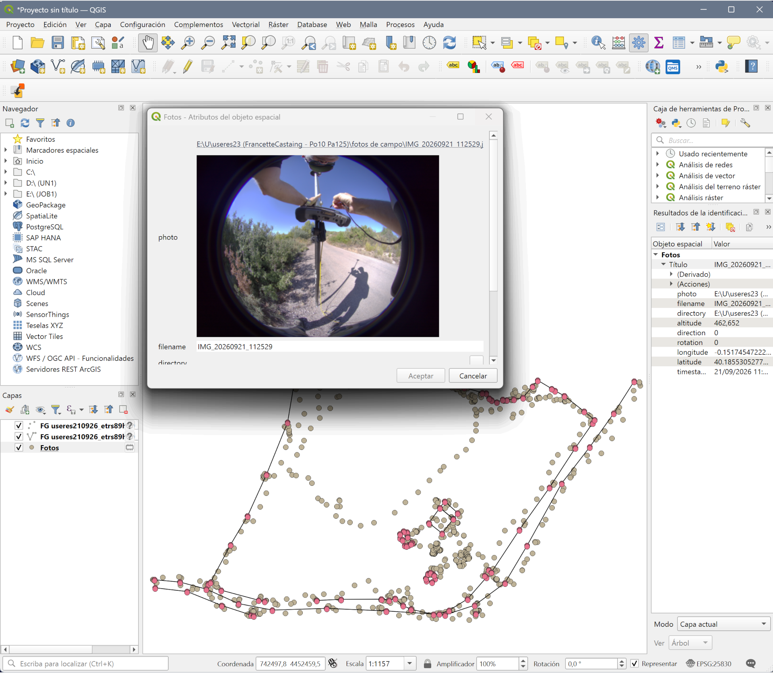773x673 pixels.
Task: Uncheck the Representar checkbox
Action: pos(635,664)
